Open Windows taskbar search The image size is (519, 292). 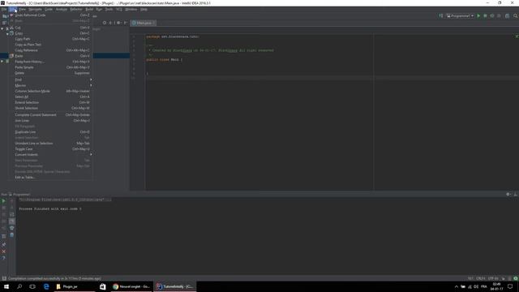[19, 286]
